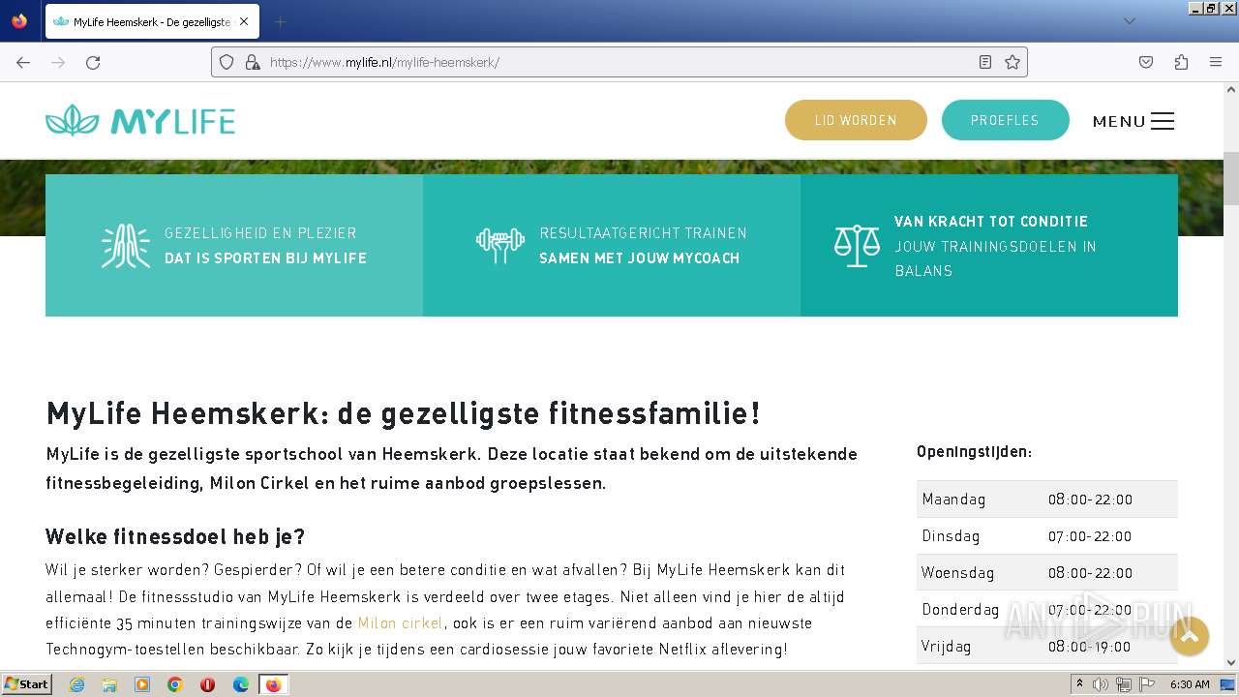
Task: Click the balance scales icon
Action: tap(858, 246)
